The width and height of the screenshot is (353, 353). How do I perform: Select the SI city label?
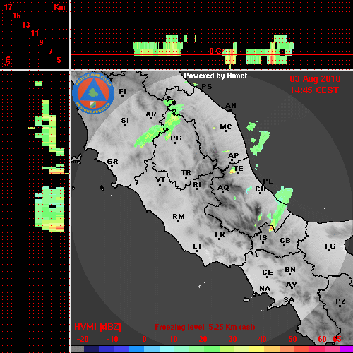[125, 121]
